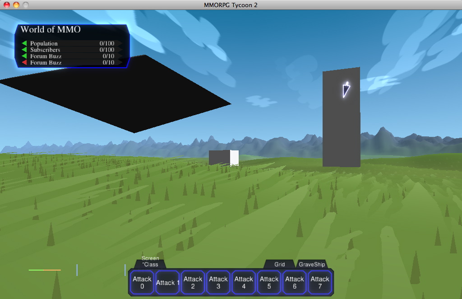Click the tall dark tower
Image resolution: width=462 pixels, height=299 pixels.
(x=341, y=117)
